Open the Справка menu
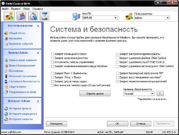179x135 pixels. [x=38, y=9]
